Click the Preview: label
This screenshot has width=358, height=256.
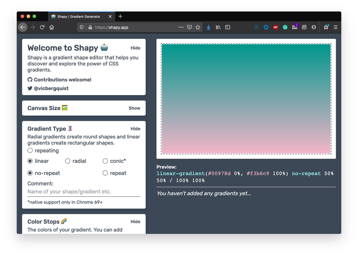(166, 167)
